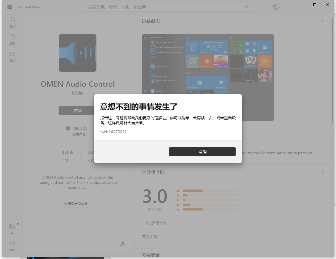Open the HP Inc. publisher link
Viewport: 336px width, 259px height.
pos(78,93)
